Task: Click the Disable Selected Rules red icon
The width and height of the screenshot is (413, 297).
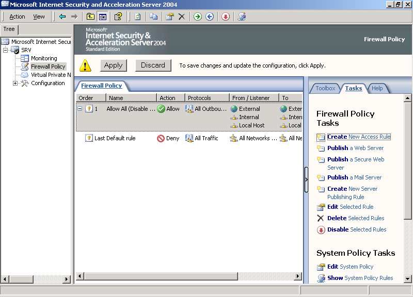Action: click(x=321, y=230)
